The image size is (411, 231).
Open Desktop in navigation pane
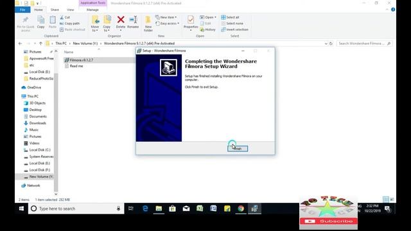(35, 110)
